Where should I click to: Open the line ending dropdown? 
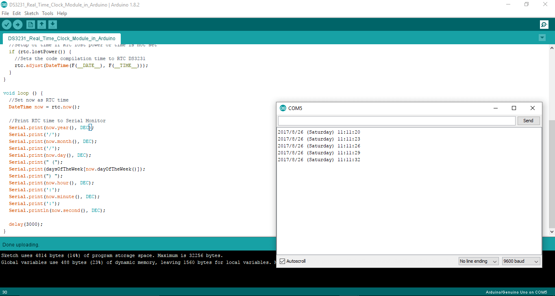pyautogui.click(x=478, y=261)
